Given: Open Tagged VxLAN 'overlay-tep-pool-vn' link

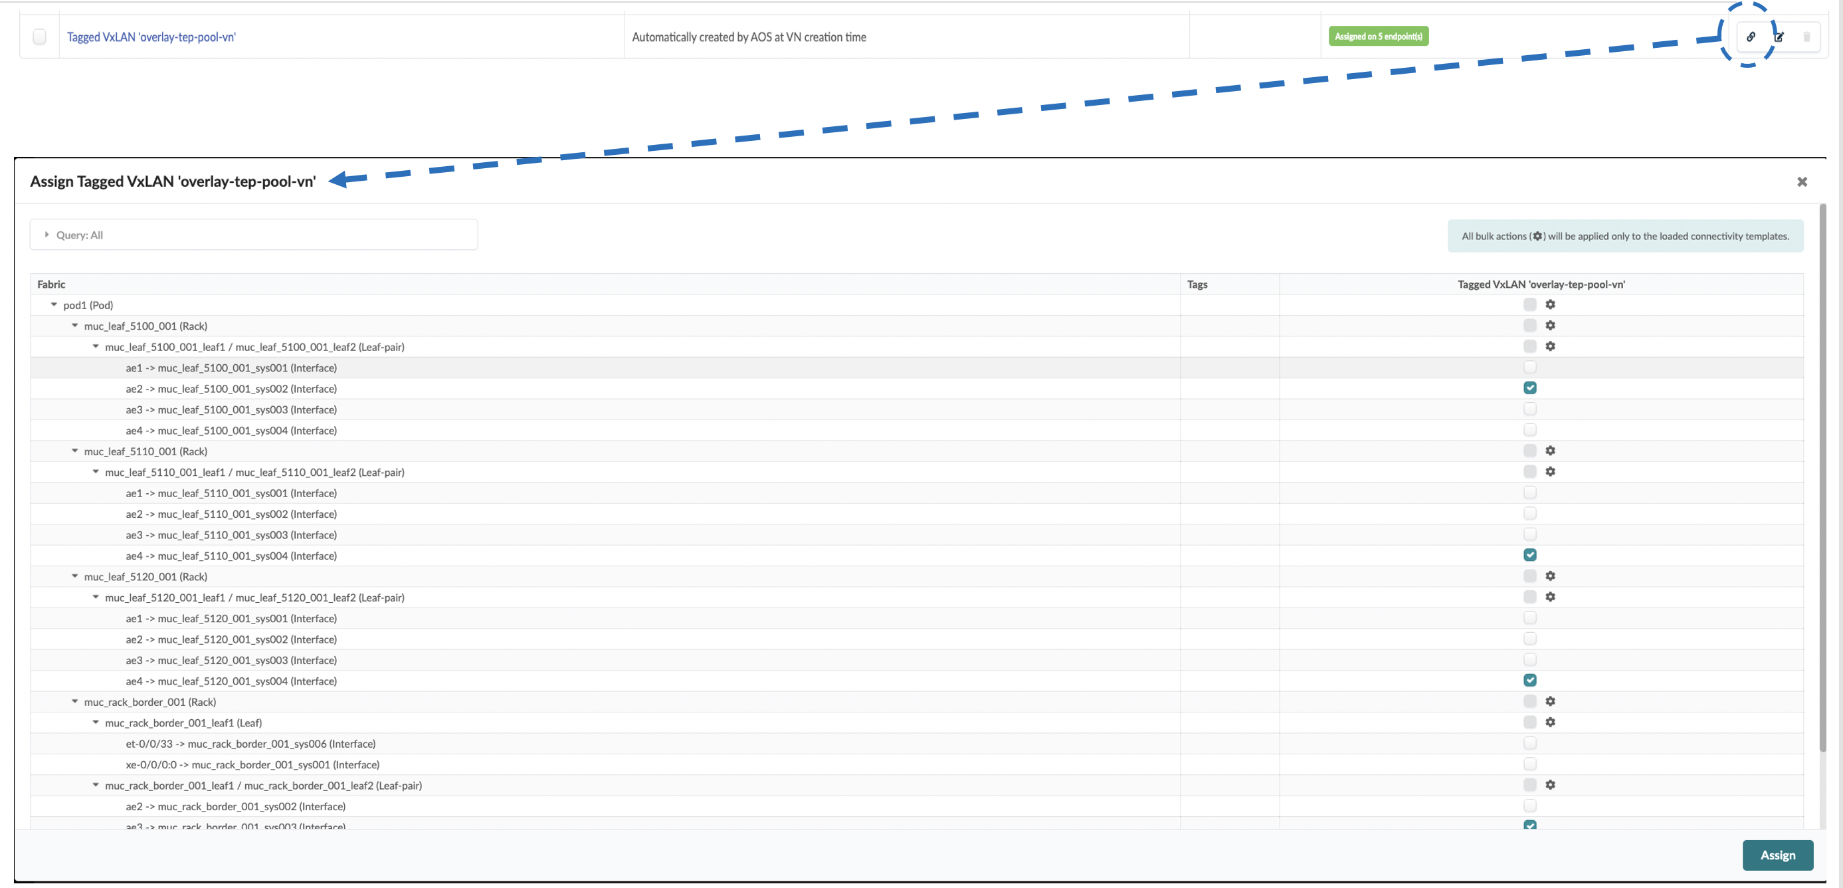Looking at the screenshot, I should point(151,37).
